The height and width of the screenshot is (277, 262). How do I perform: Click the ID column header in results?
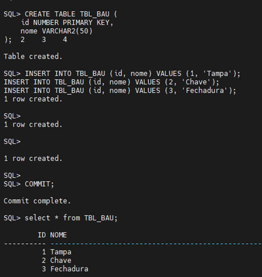coord(42,235)
